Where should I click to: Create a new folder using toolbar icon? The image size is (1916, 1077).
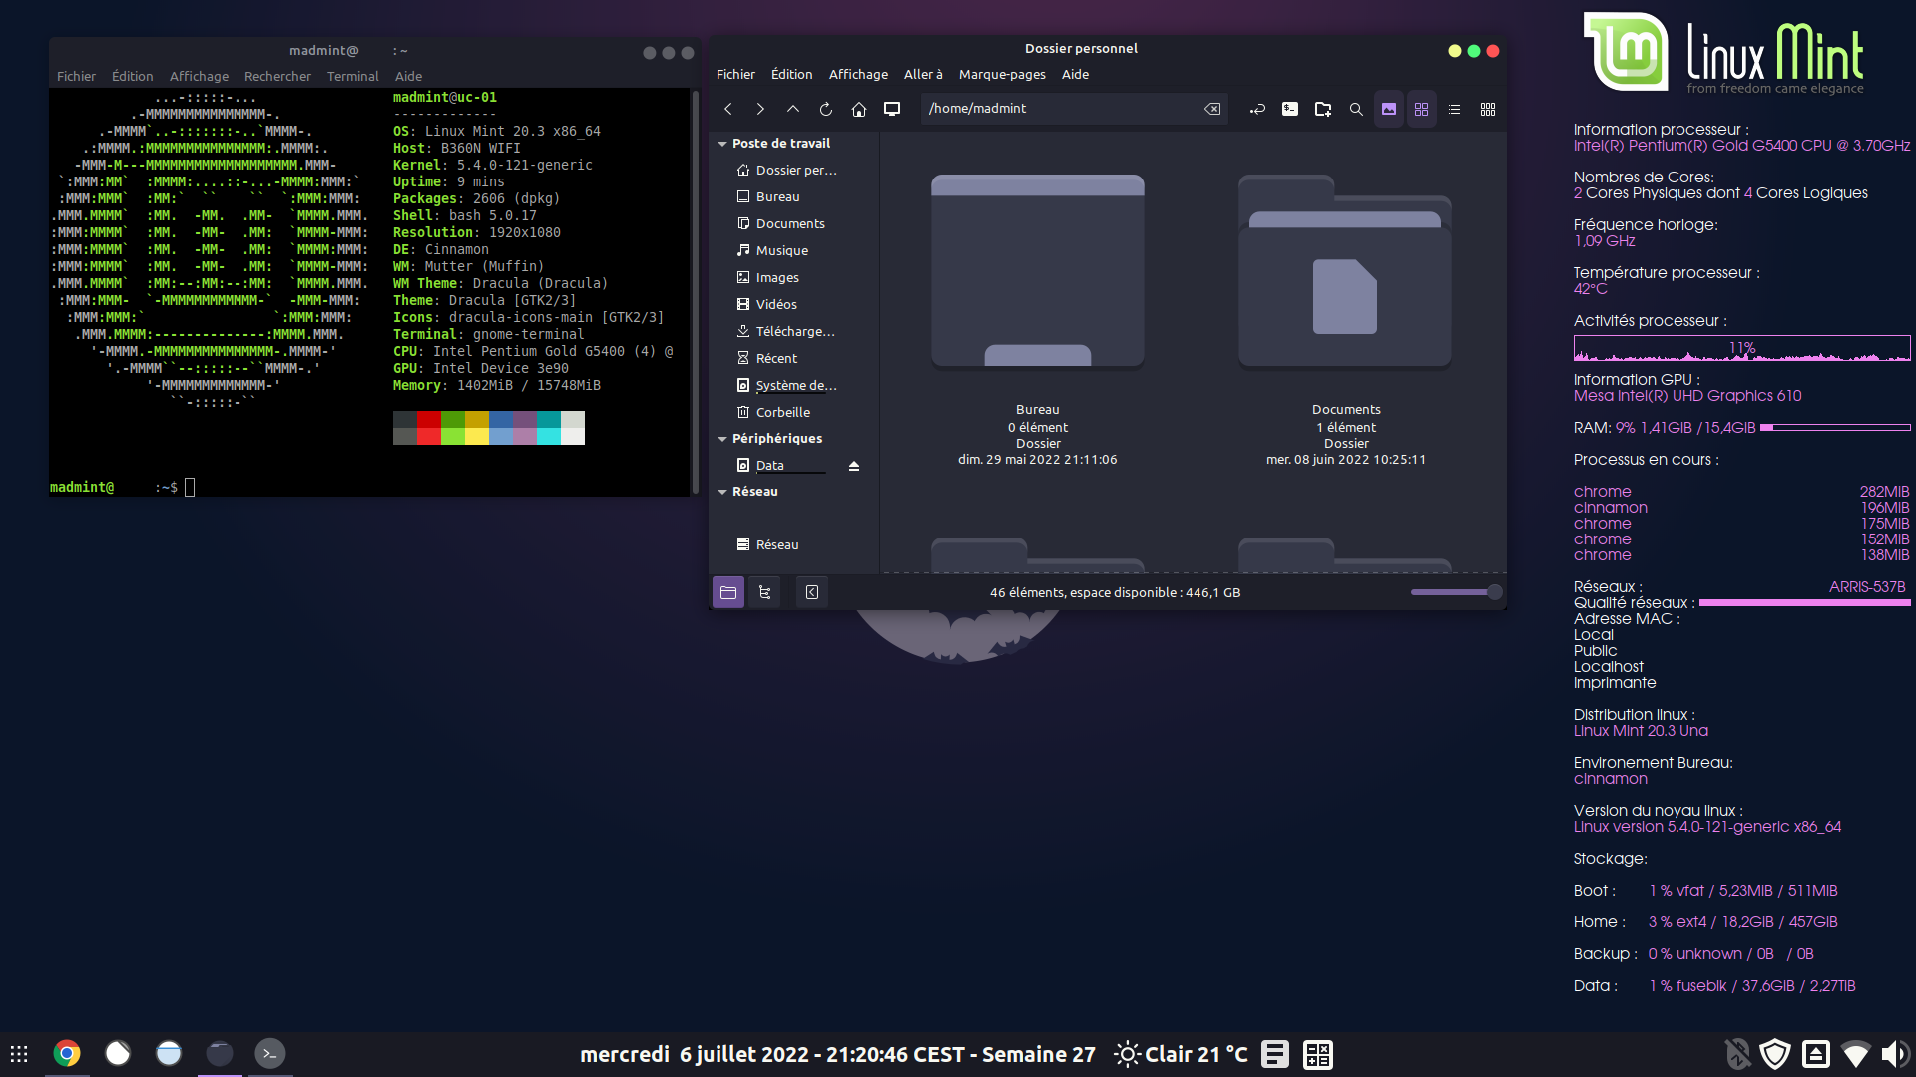click(1323, 109)
